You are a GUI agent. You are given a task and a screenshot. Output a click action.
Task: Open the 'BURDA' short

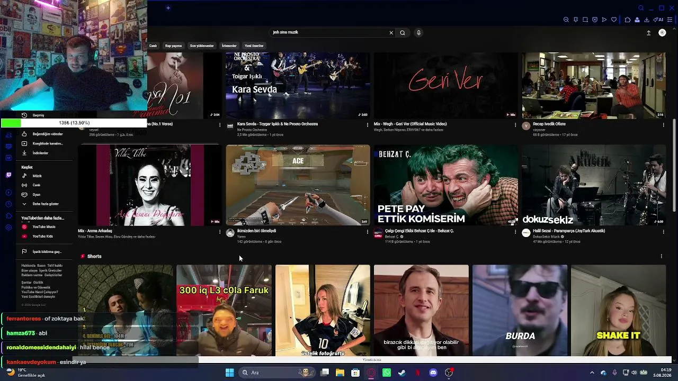click(x=520, y=311)
